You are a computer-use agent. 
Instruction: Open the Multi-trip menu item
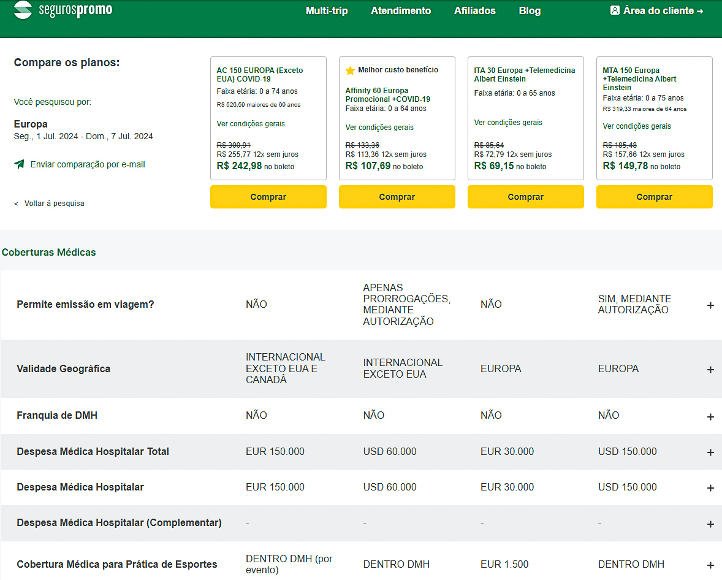[x=327, y=10]
